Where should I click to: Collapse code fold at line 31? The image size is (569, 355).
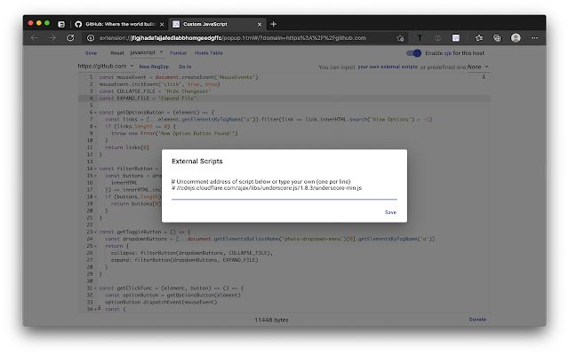[95, 288]
